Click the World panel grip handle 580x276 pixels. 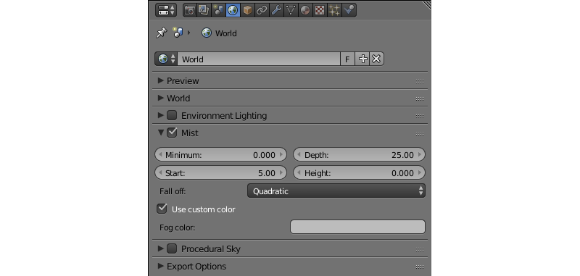[x=420, y=99]
